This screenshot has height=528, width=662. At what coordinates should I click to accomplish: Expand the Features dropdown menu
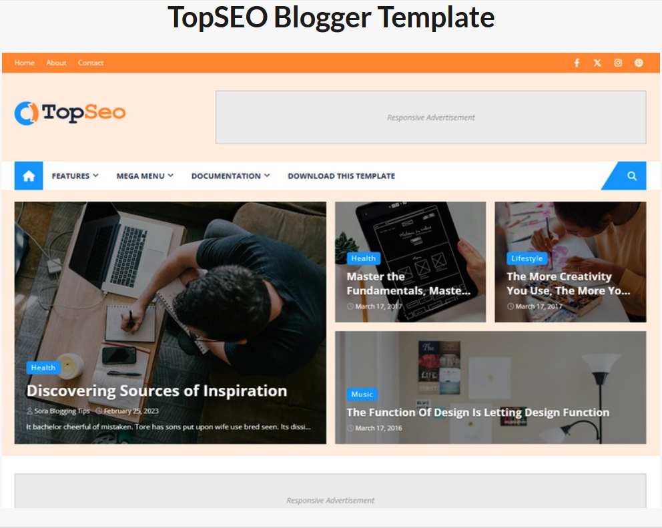[75, 176]
